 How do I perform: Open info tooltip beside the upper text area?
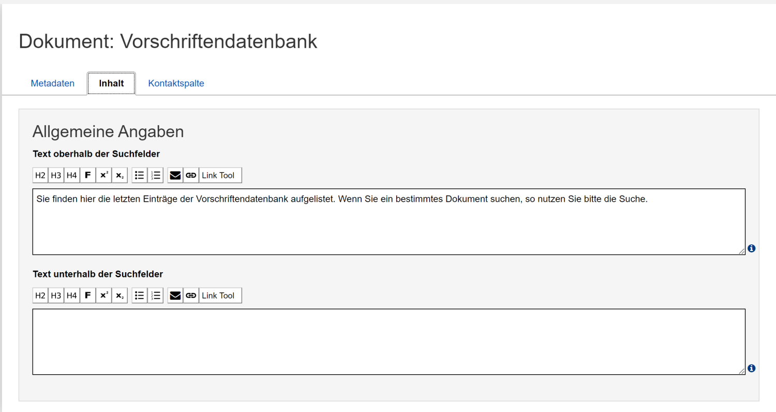pos(751,248)
